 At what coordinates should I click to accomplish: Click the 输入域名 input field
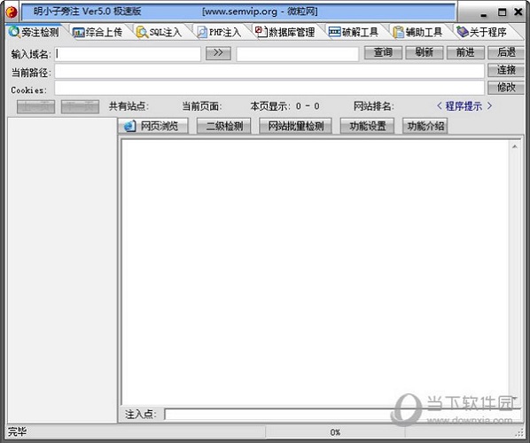(129, 54)
